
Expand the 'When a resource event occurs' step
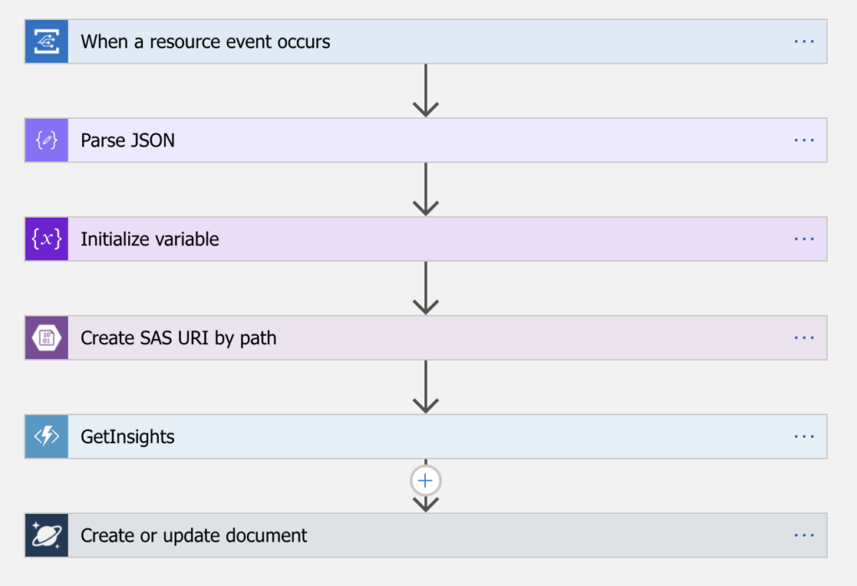coord(426,42)
